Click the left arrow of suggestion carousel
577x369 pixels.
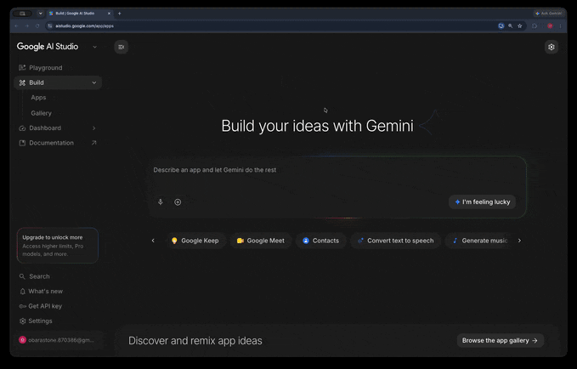coord(153,241)
